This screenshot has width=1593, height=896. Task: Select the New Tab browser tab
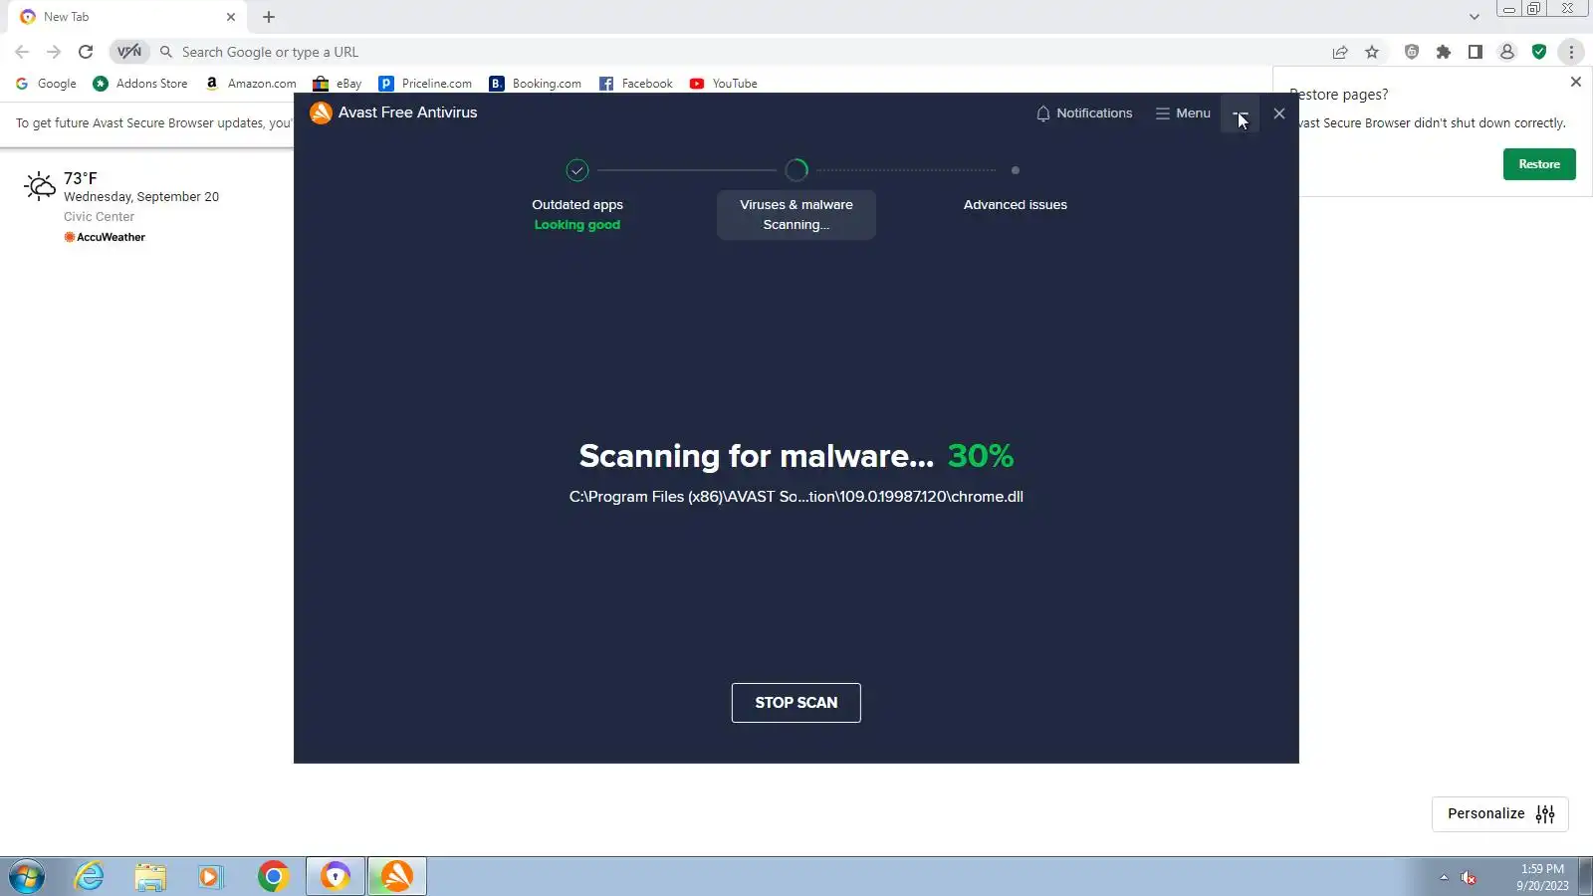(x=127, y=17)
